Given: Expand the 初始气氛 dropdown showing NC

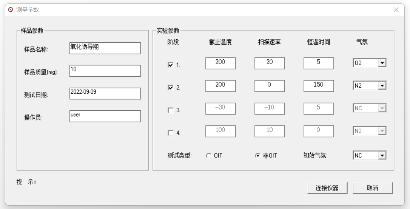Looking at the screenshot, I should pyautogui.click(x=382, y=155).
